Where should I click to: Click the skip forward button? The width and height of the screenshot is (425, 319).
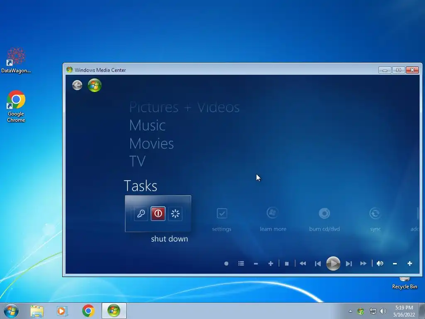point(349,263)
